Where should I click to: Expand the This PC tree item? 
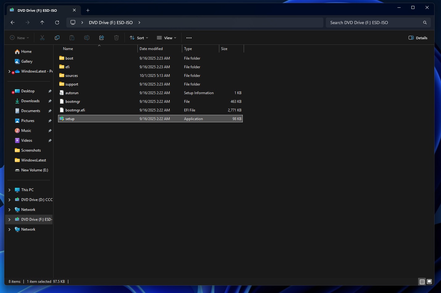(9, 190)
